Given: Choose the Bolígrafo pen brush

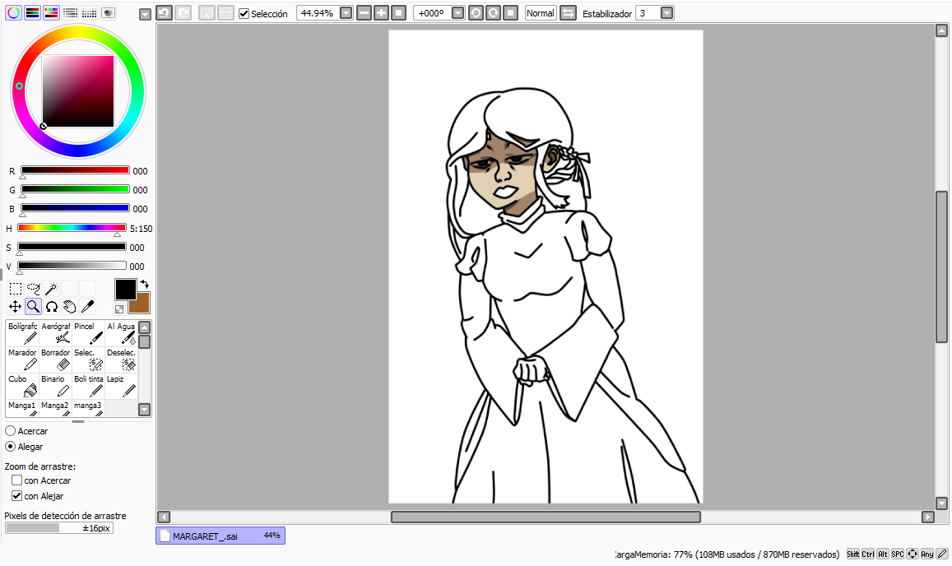Looking at the screenshot, I should (22, 333).
